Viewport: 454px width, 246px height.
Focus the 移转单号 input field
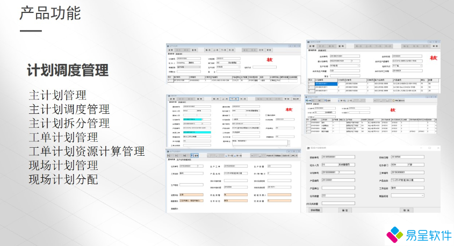(x=338, y=157)
